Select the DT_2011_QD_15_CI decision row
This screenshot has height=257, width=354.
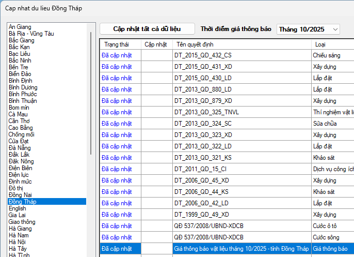coord(202,169)
